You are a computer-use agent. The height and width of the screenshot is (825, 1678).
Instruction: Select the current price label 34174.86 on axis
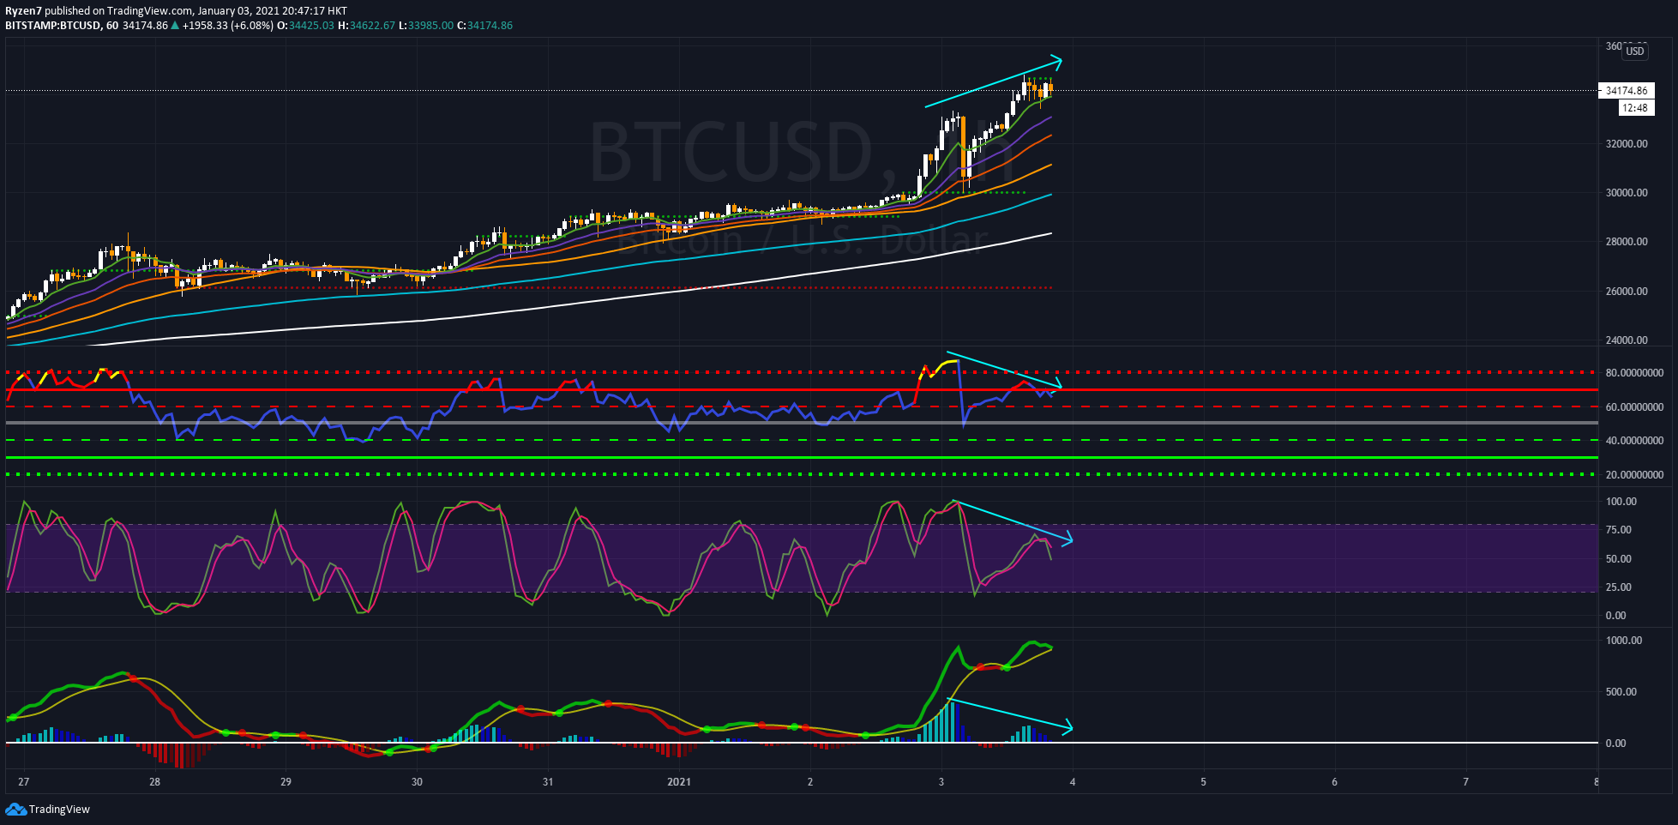point(1626,90)
